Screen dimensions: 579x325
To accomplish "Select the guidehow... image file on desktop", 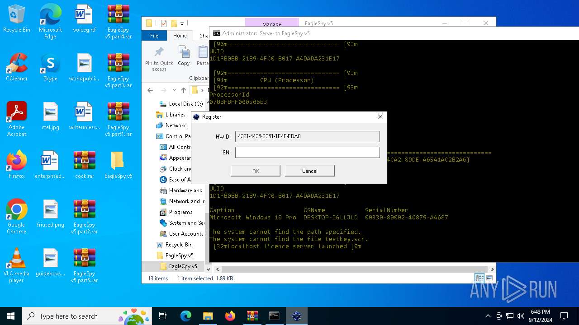I will point(50,262).
